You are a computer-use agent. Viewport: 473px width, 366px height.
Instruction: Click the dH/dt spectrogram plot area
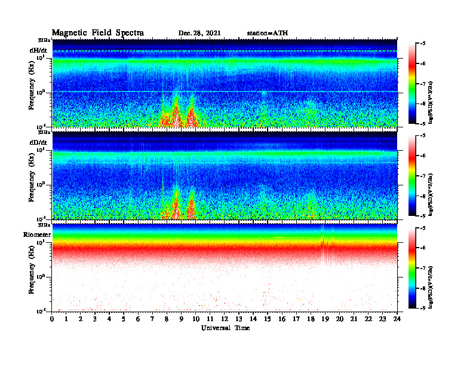tap(225, 83)
